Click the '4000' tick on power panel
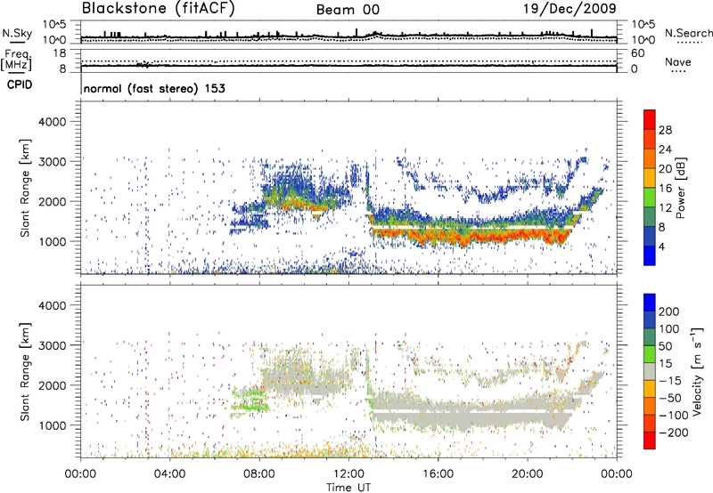Viewport: 713px width, 493px height. (53, 122)
